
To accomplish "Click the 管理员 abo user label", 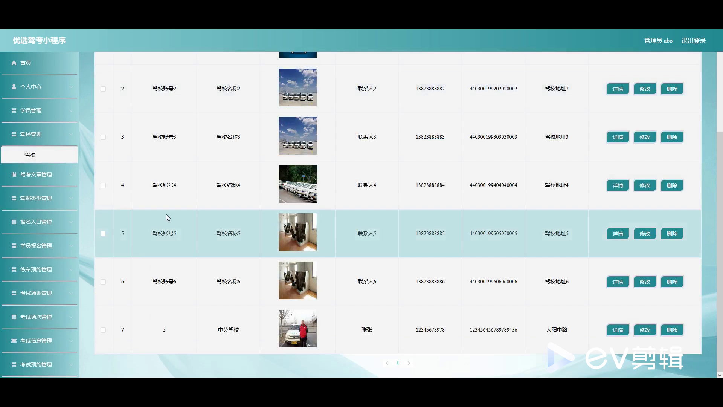I will coord(658,41).
